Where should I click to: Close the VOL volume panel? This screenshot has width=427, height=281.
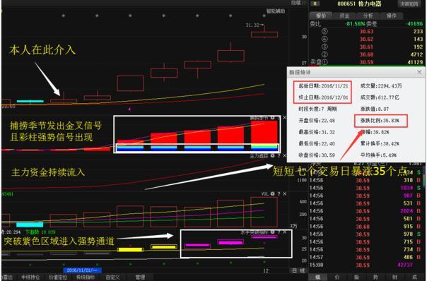click(x=285, y=194)
